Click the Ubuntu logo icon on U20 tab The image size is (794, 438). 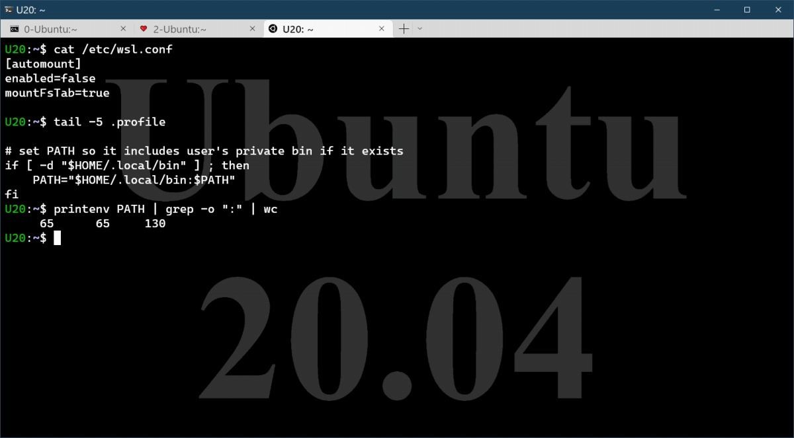(273, 29)
